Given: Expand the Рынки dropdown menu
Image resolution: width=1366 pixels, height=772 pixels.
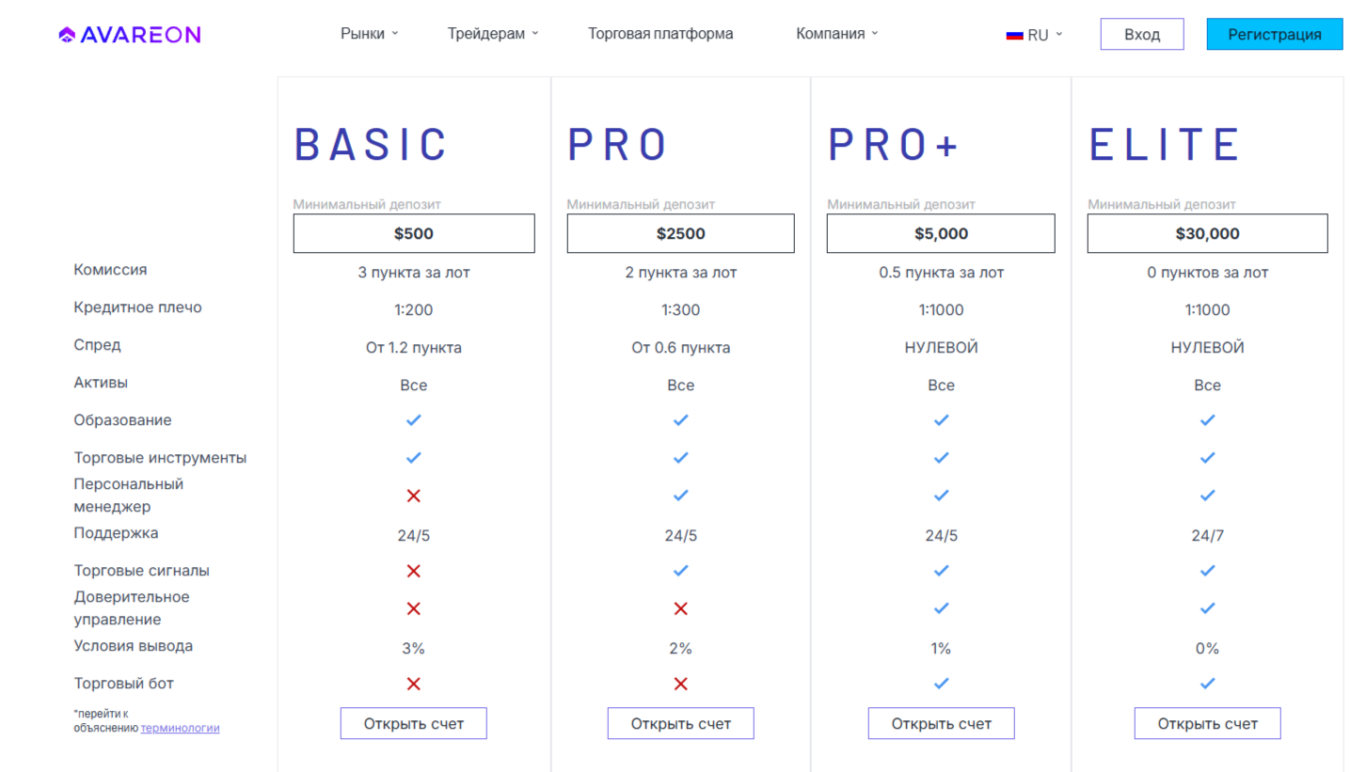Looking at the screenshot, I should pos(370,34).
